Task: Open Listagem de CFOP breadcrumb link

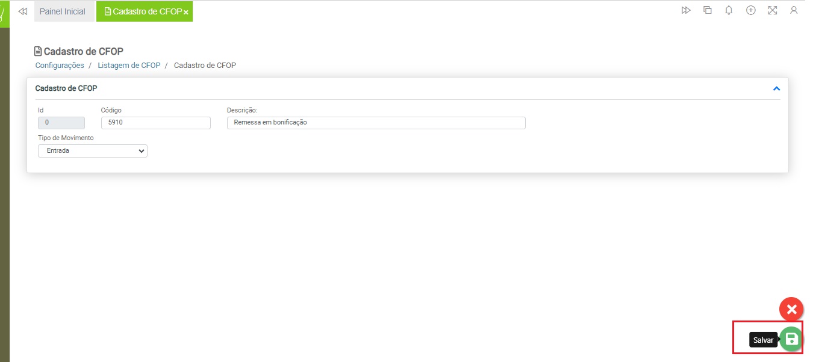Action: click(x=129, y=65)
